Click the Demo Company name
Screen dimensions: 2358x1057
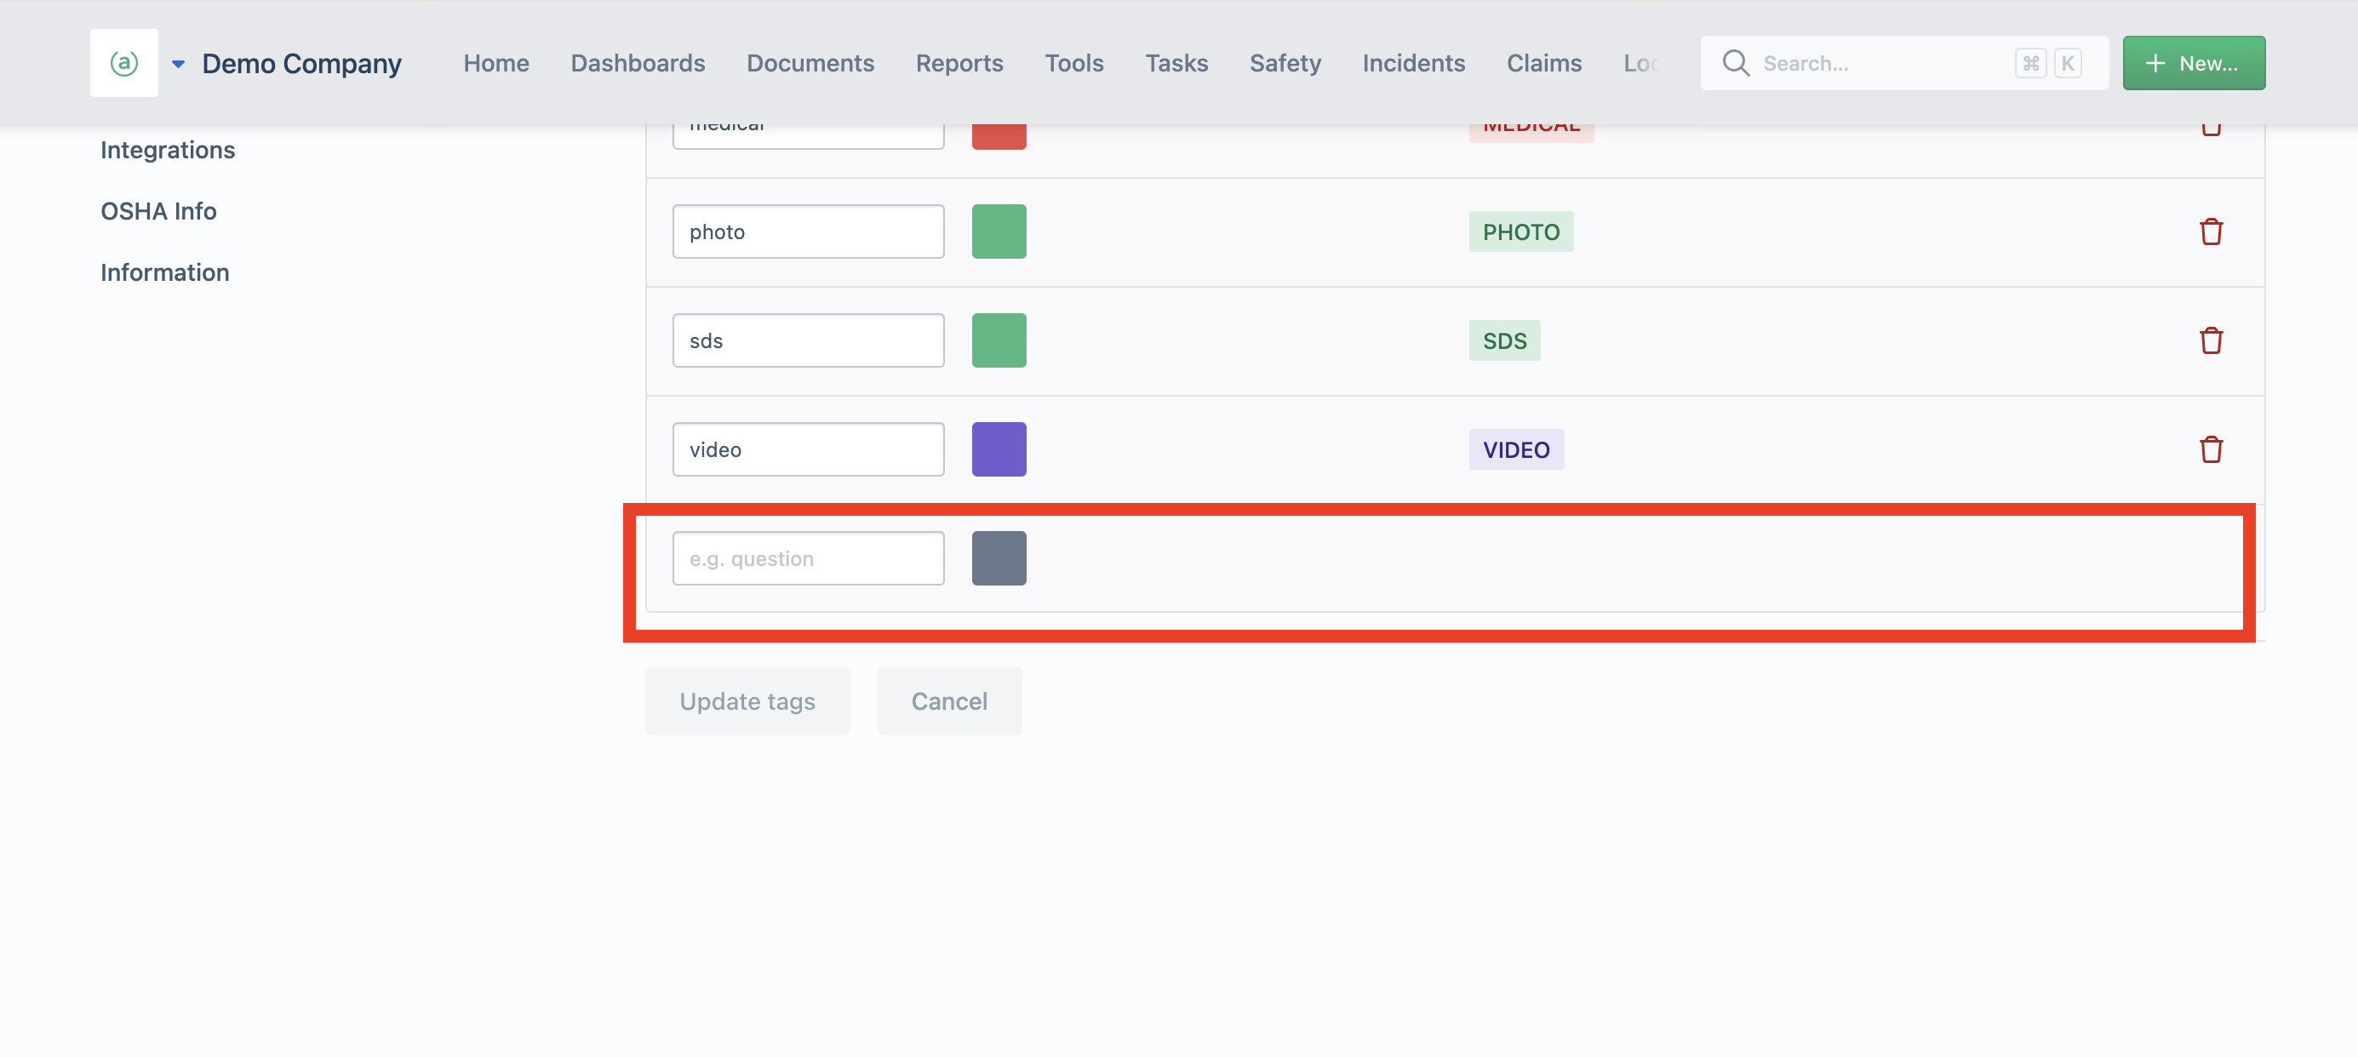click(x=301, y=64)
